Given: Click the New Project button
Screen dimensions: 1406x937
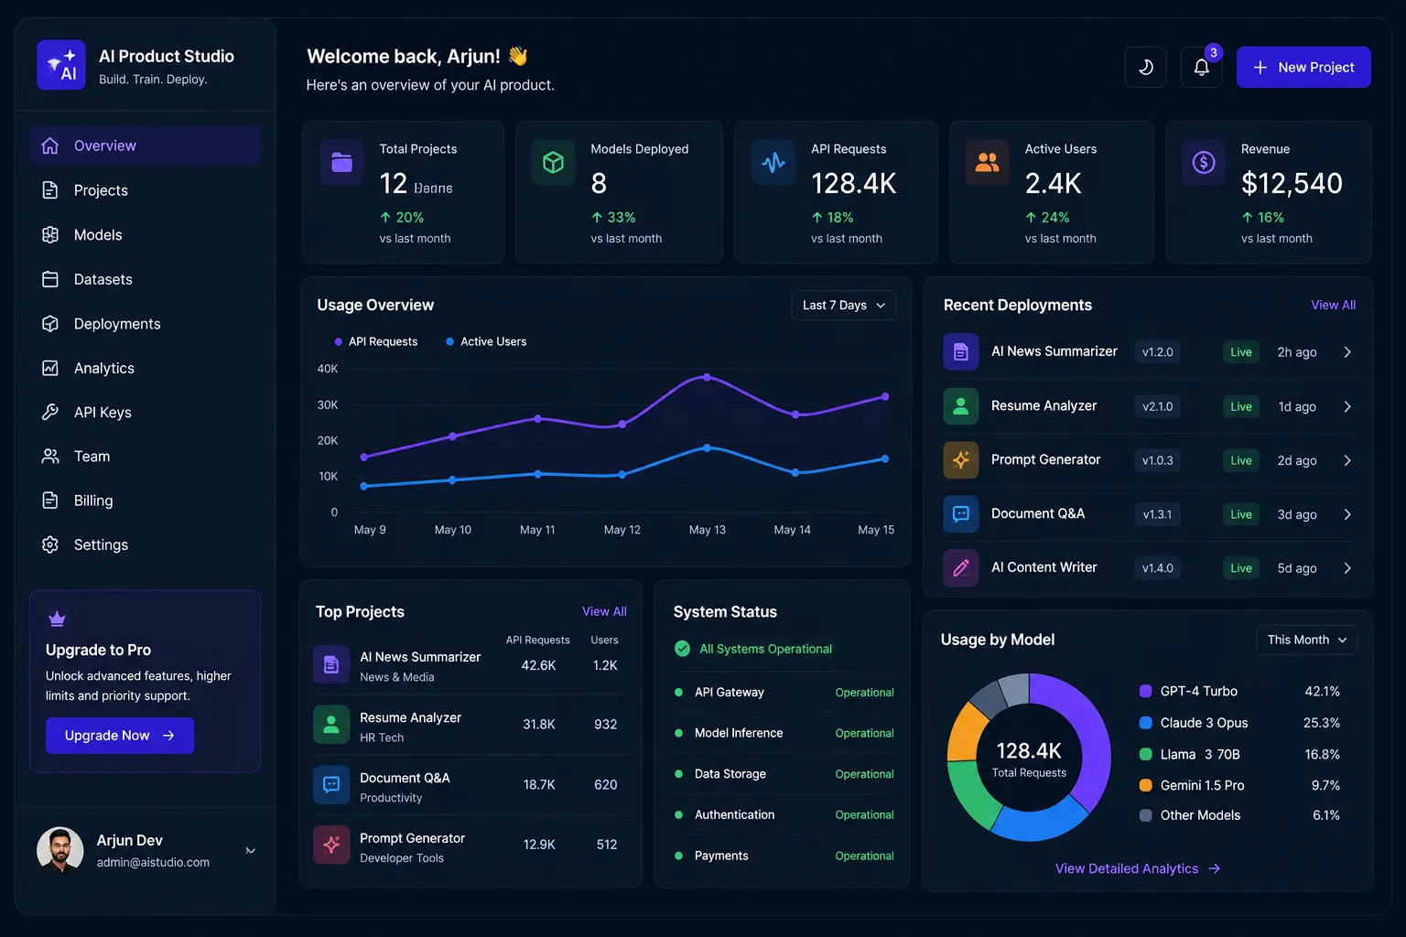Looking at the screenshot, I should [x=1303, y=67].
